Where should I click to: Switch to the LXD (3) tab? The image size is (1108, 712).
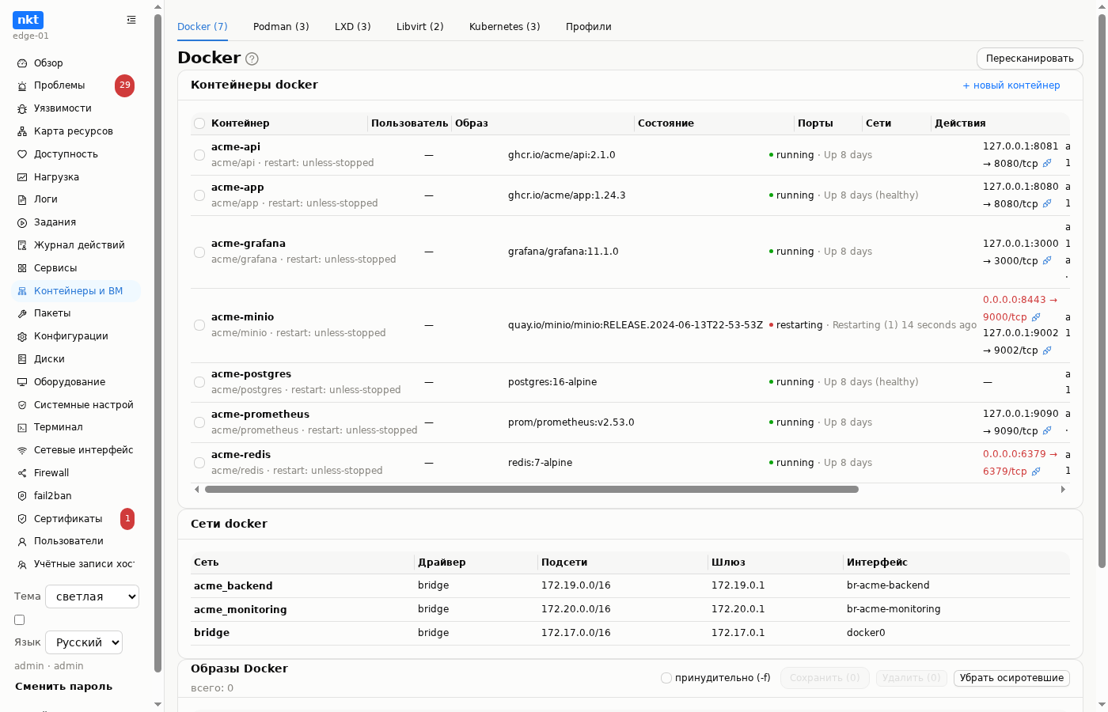point(353,27)
